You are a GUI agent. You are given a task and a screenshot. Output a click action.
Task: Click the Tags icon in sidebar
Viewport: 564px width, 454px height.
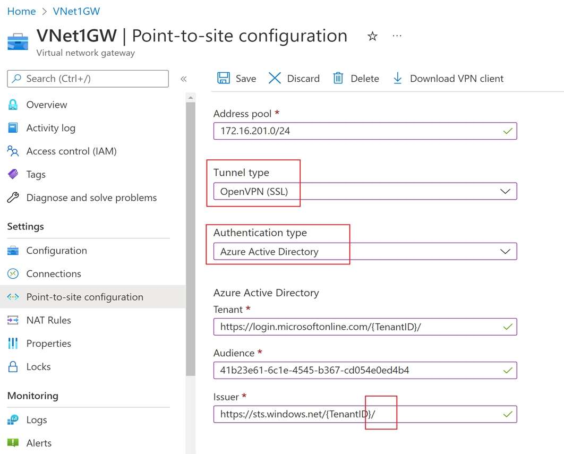(13, 174)
